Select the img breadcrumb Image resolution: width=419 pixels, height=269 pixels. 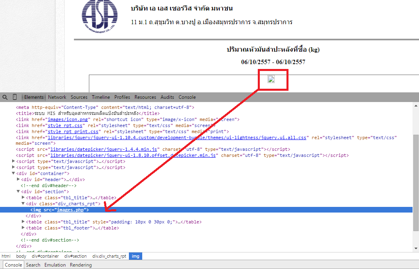pos(135,256)
